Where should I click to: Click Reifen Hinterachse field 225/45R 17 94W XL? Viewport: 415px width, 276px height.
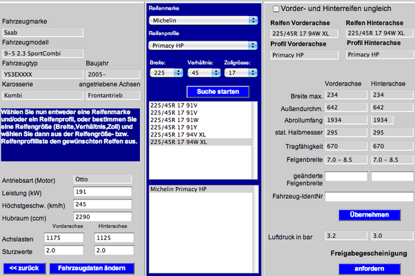pyautogui.click(x=380, y=33)
